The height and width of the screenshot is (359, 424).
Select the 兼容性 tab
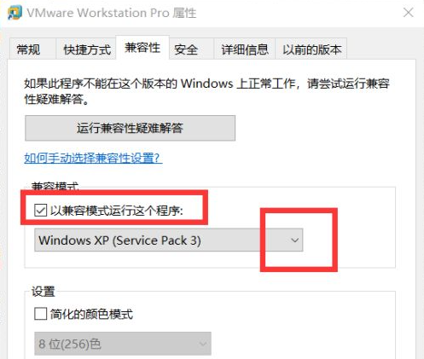(x=142, y=48)
